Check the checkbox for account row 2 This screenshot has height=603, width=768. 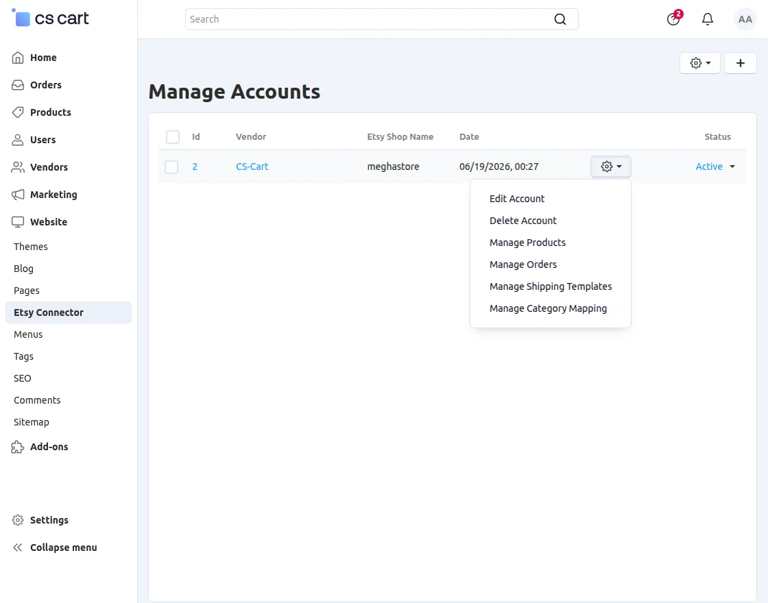[x=171, y=167]
